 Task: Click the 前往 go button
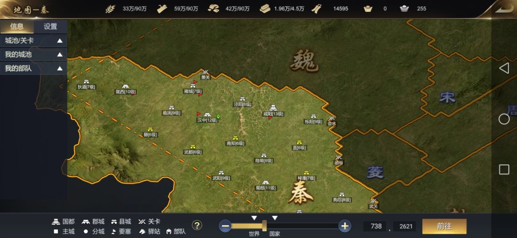pos(444,226)
